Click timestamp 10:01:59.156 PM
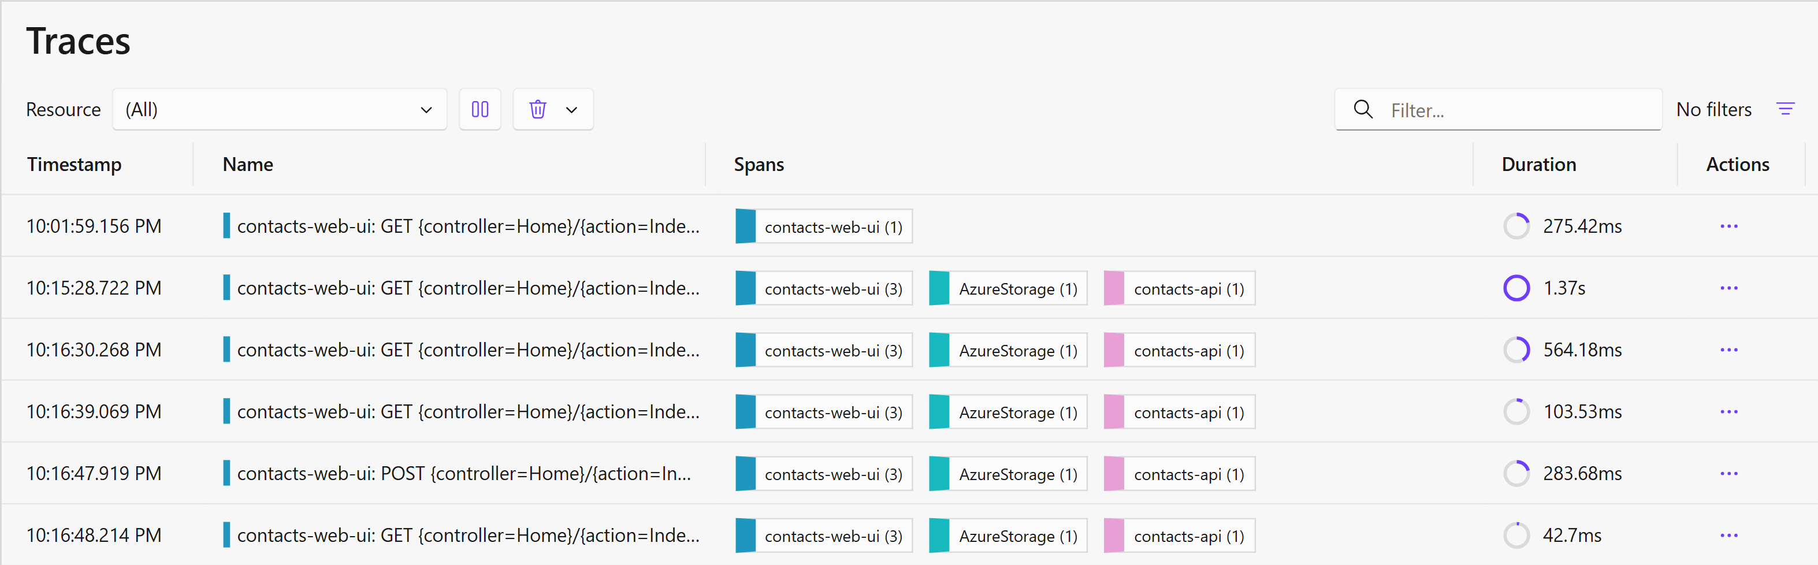 coord(94,226)
